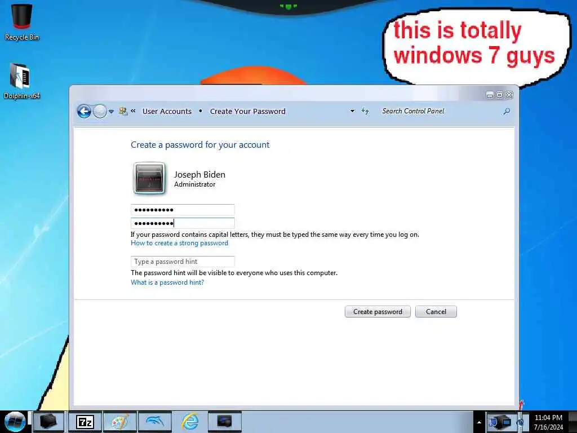The image size is (577, 433).
Task: Click the magnifying glass search icon
Action: pyautogui.click(x=507, y=111)
